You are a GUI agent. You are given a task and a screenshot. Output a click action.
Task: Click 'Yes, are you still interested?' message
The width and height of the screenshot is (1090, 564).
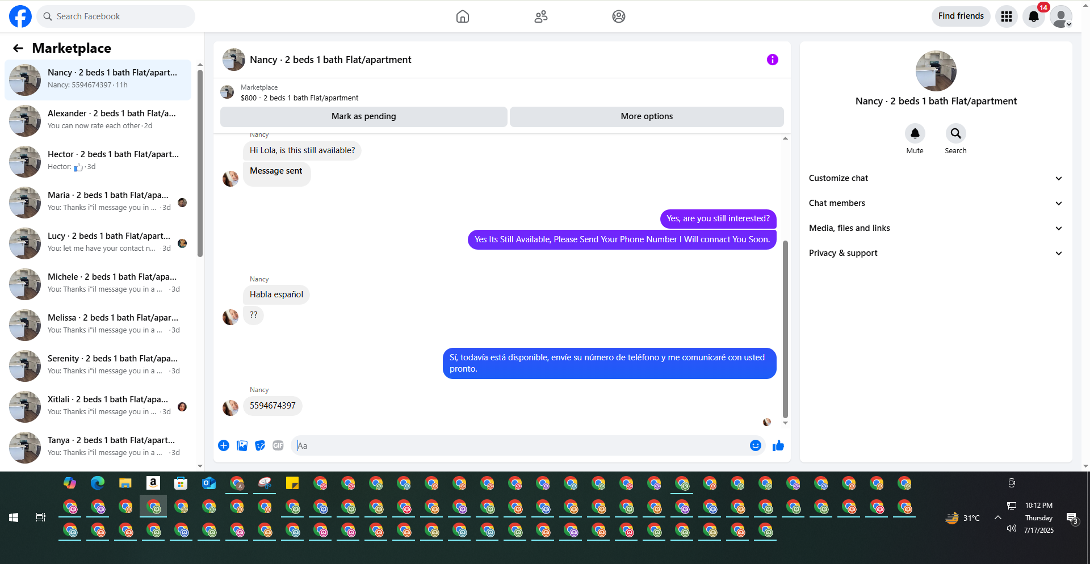(718, 218)
